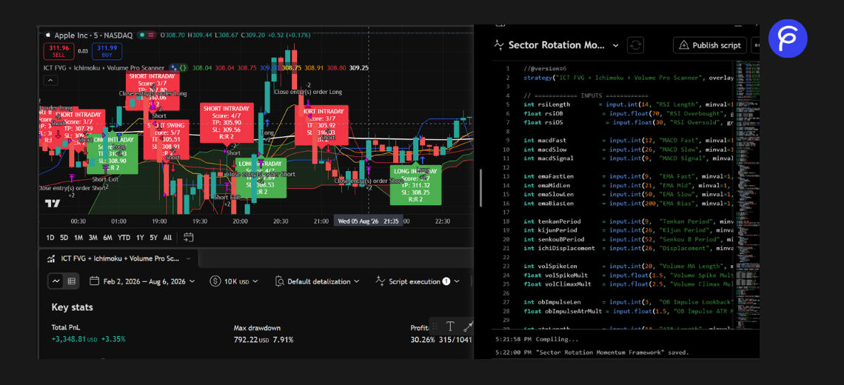This screenshot has height=385, width=844.
Task: Open the Sector Rotation script name dropdown
Action: pos(616,46)
